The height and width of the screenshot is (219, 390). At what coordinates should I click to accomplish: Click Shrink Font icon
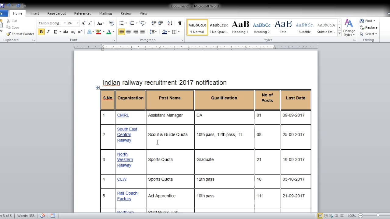[x=90, y=23]
